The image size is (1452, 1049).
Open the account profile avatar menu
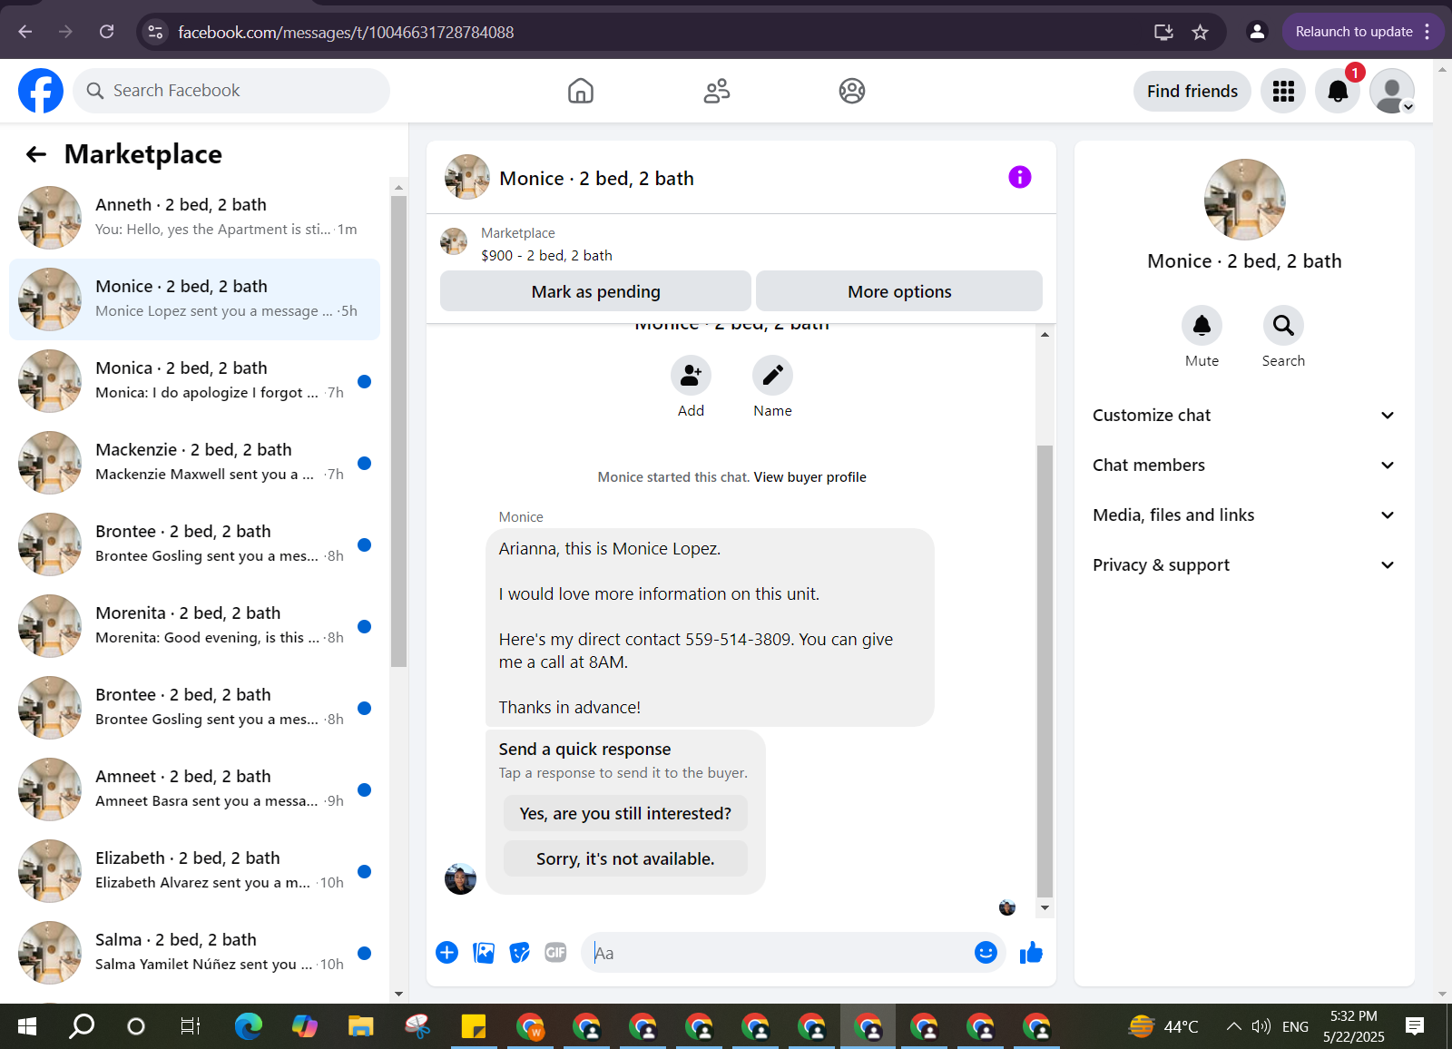pos(1392,91)
